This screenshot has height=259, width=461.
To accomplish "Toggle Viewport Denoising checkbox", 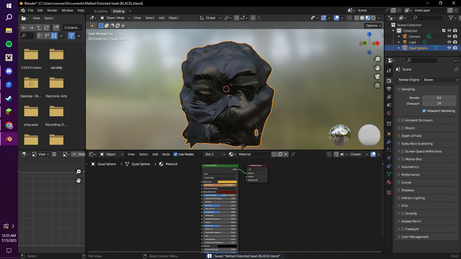I will [x=424, y=111].
